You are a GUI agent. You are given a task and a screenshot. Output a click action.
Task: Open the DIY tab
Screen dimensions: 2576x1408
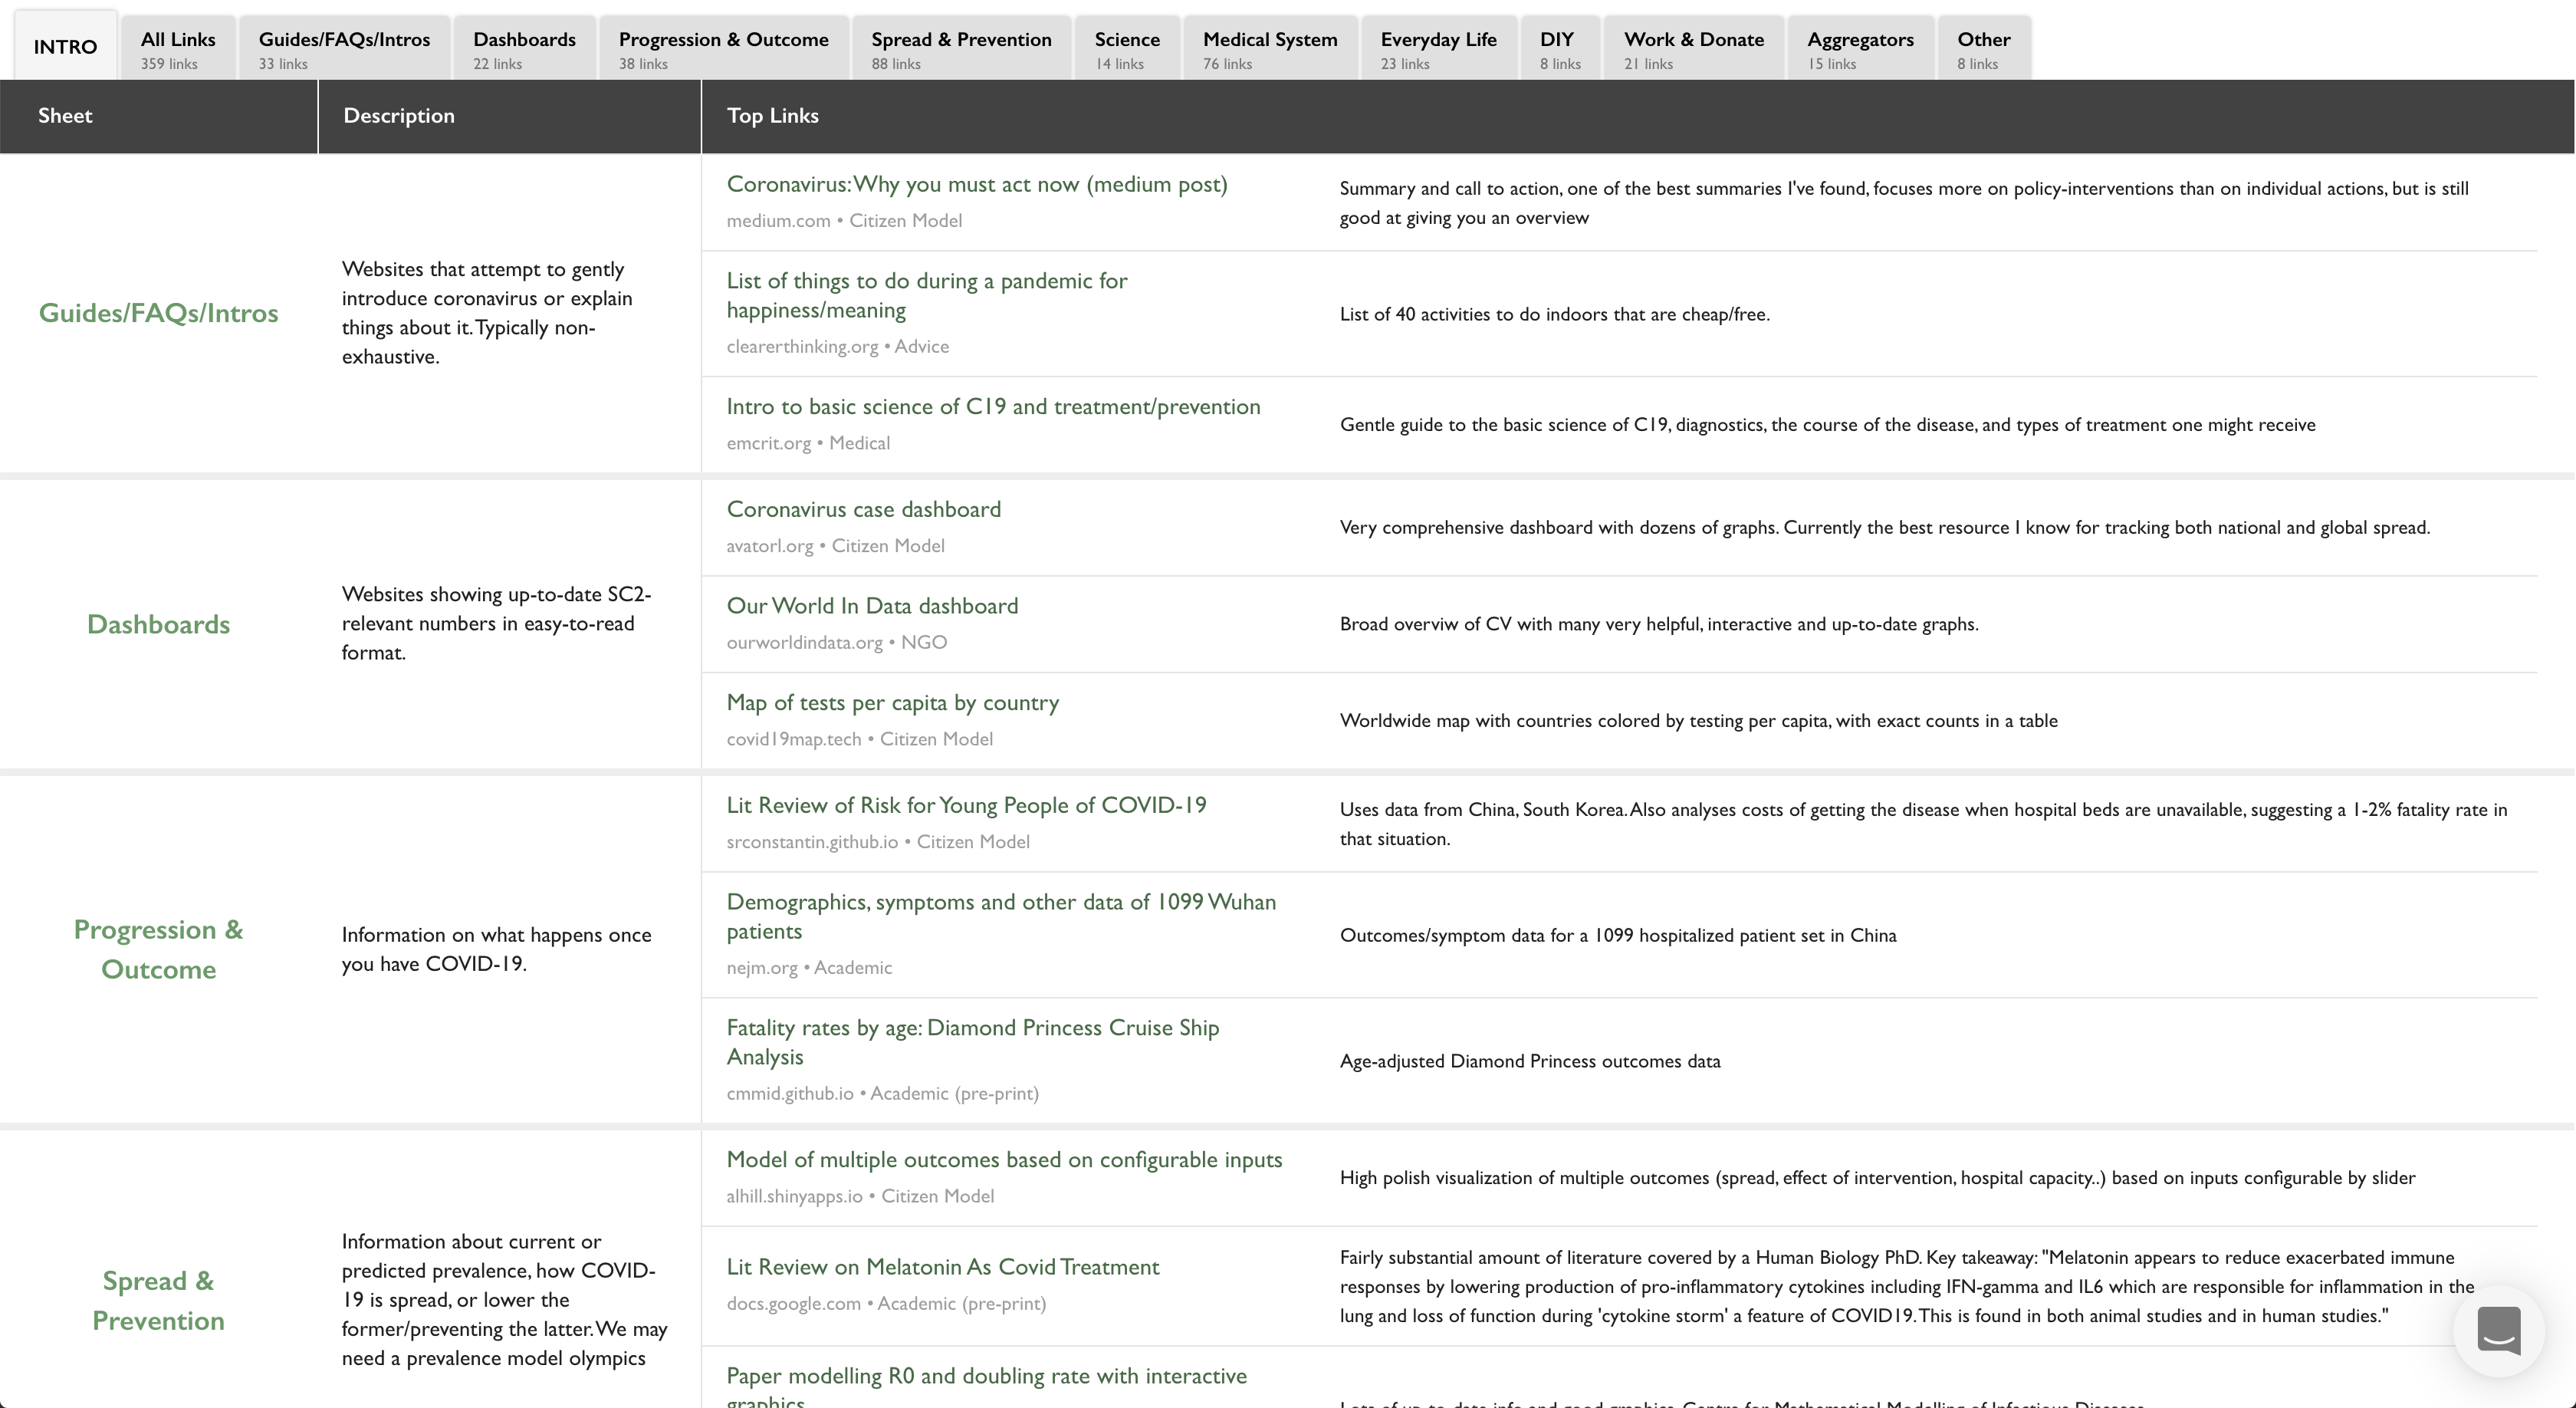(1558, 48)
